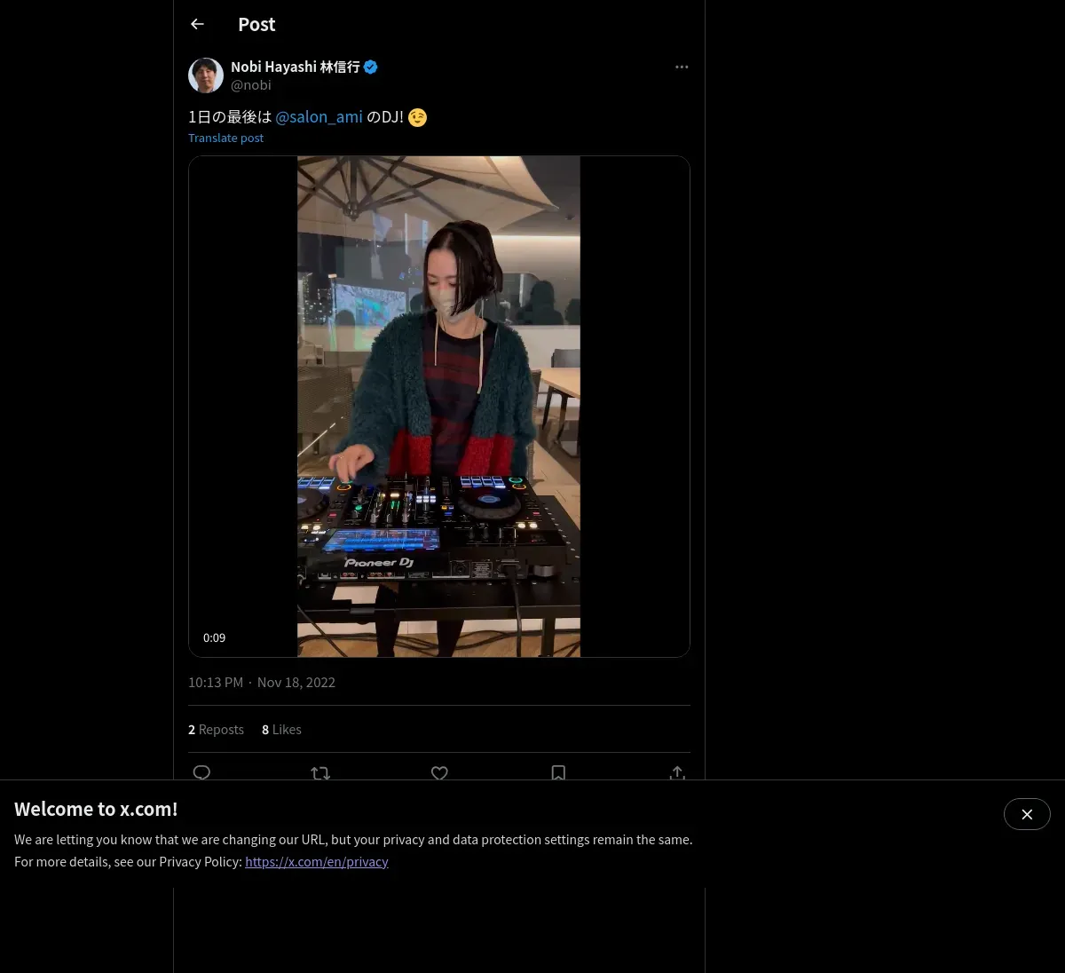Open the x.com privacy policy link
This screenshot has height=973, width=1065.
[317, 861]
